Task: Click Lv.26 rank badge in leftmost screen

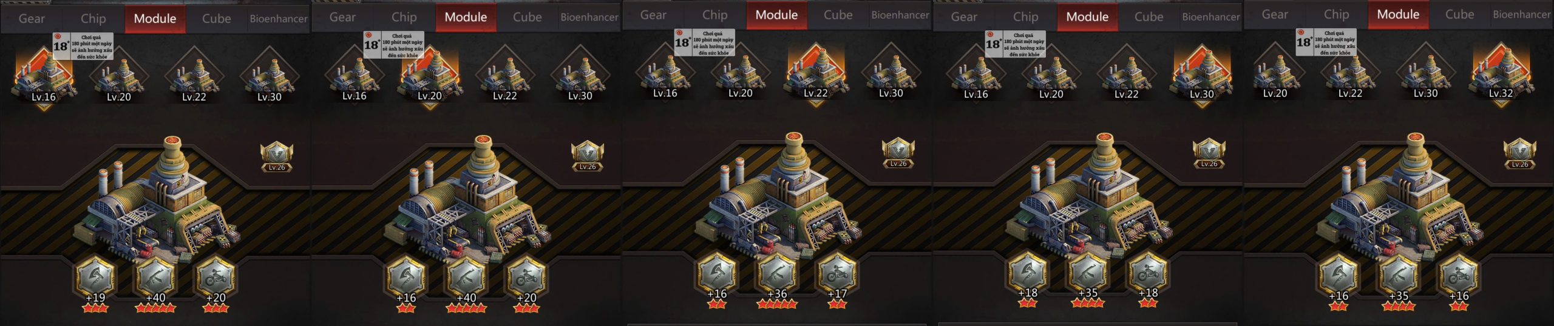Action: coord(277,158)
